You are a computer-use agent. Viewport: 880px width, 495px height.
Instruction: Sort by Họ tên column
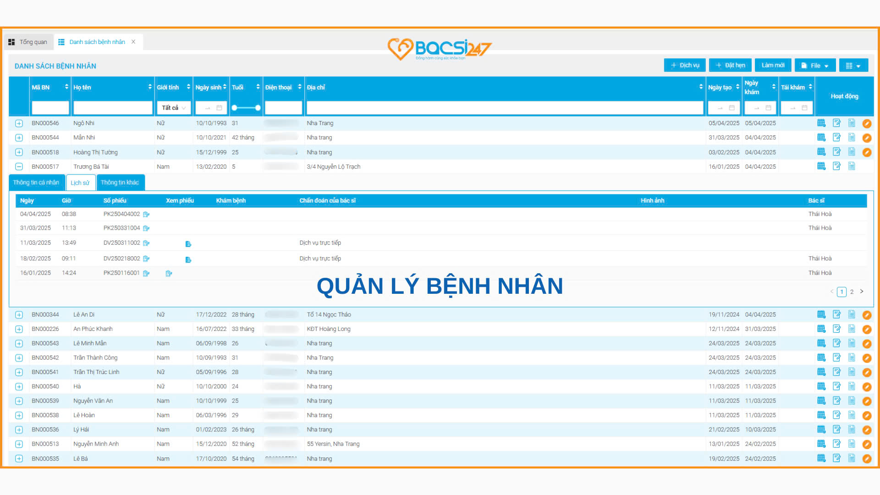pos(150,87)
